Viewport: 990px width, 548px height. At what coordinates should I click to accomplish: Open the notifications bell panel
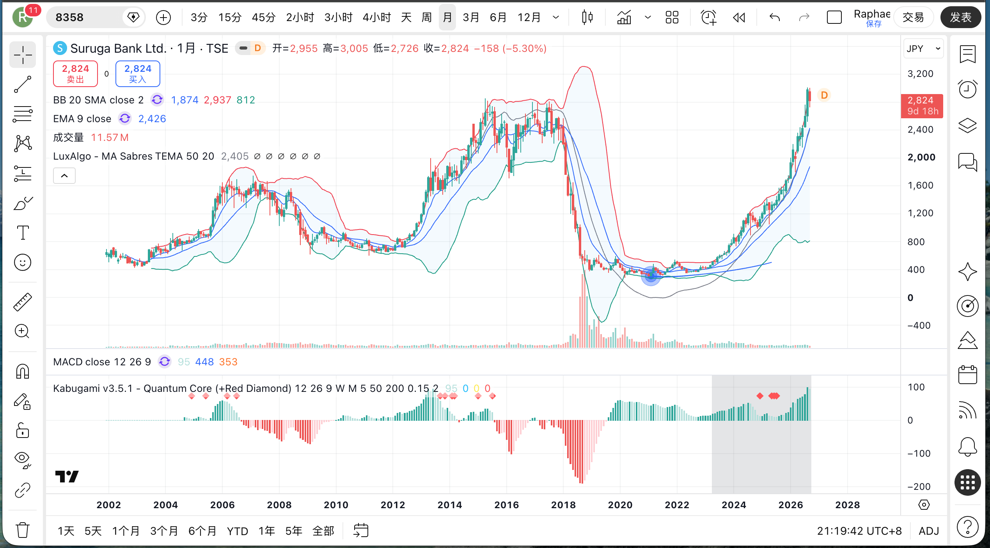click(x=967, y=446)
